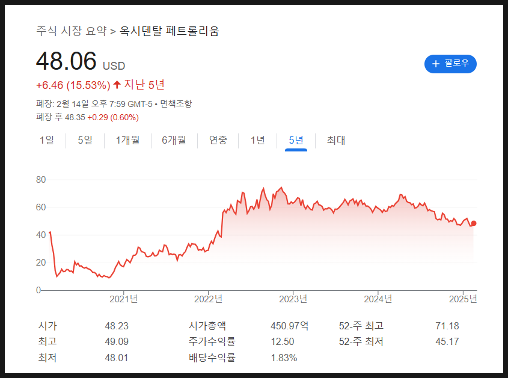The image size is (508, 378).
Task: Select the 1년 range tab
Action: 257,140
